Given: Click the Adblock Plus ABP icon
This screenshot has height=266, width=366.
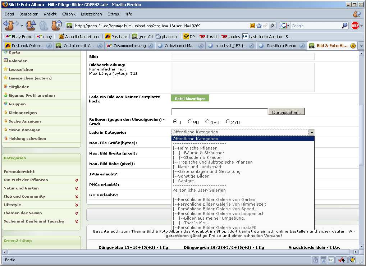Looking at the screenshot, I should (x=355, y=26).
